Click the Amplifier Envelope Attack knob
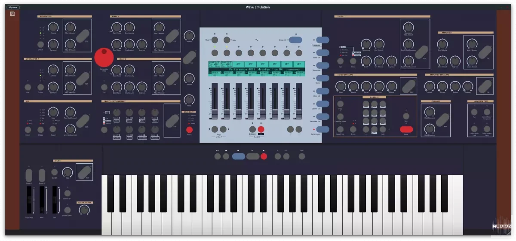This screenshot has width=516, height=241. click(x=430, y=86)
